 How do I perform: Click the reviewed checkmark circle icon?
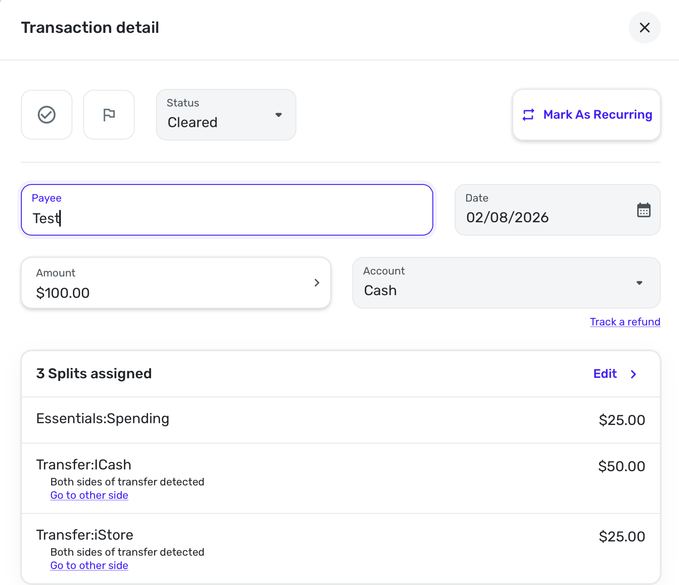pyautogui.click(x=47, y=115)
